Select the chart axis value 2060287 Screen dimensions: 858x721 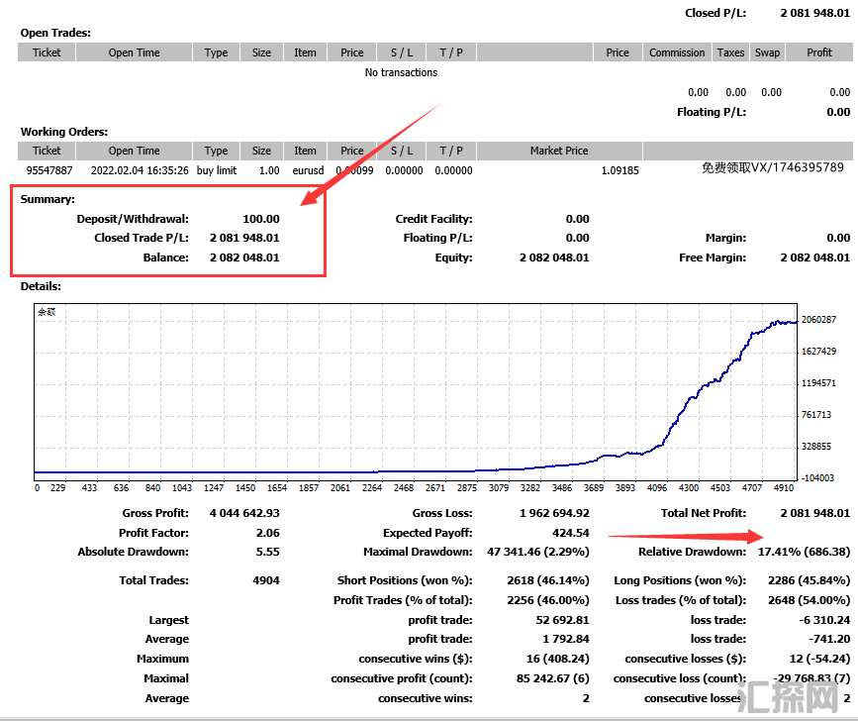click(x=818, y=319)
